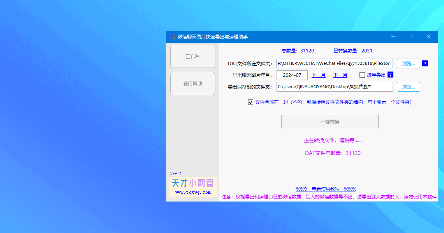Screen dimensions: 444x233
Task: Open the 查看使用教程 tutorial link
Action: pos(325,189)
